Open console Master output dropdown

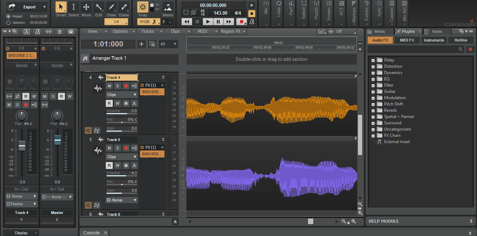[22, 204]
